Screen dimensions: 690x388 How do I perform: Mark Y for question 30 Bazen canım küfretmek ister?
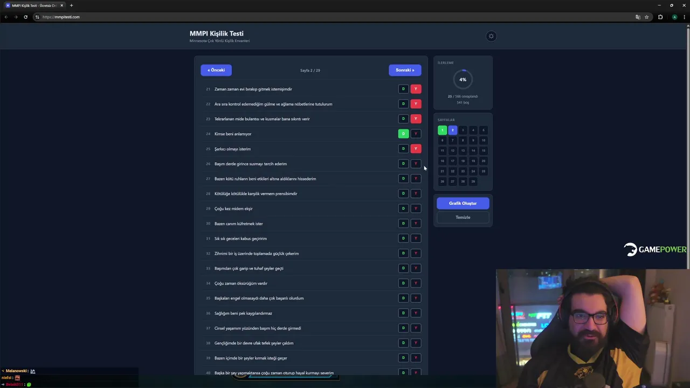coord(416,224)
